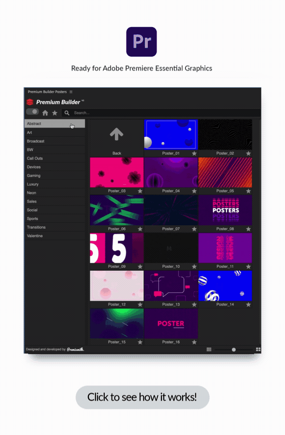Viewport: 285px width, 435px height.
Task: Toggle the favorite star on Poster_10
Action: pos(194,267)
